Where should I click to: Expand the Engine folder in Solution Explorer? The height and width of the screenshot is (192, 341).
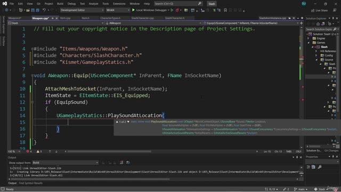[308, 38]
